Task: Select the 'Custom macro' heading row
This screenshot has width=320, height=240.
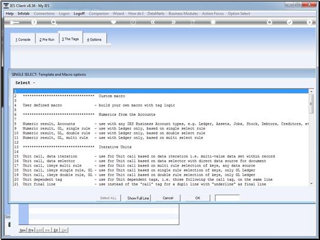Action: click(161, 96)
